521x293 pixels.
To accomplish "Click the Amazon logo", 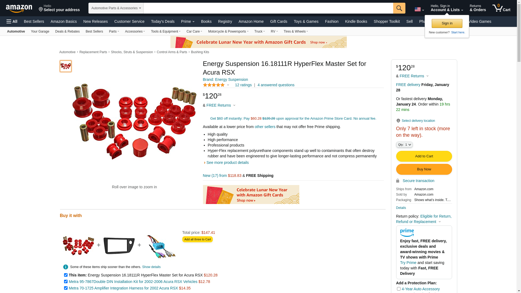I will [x=19, y=9].
